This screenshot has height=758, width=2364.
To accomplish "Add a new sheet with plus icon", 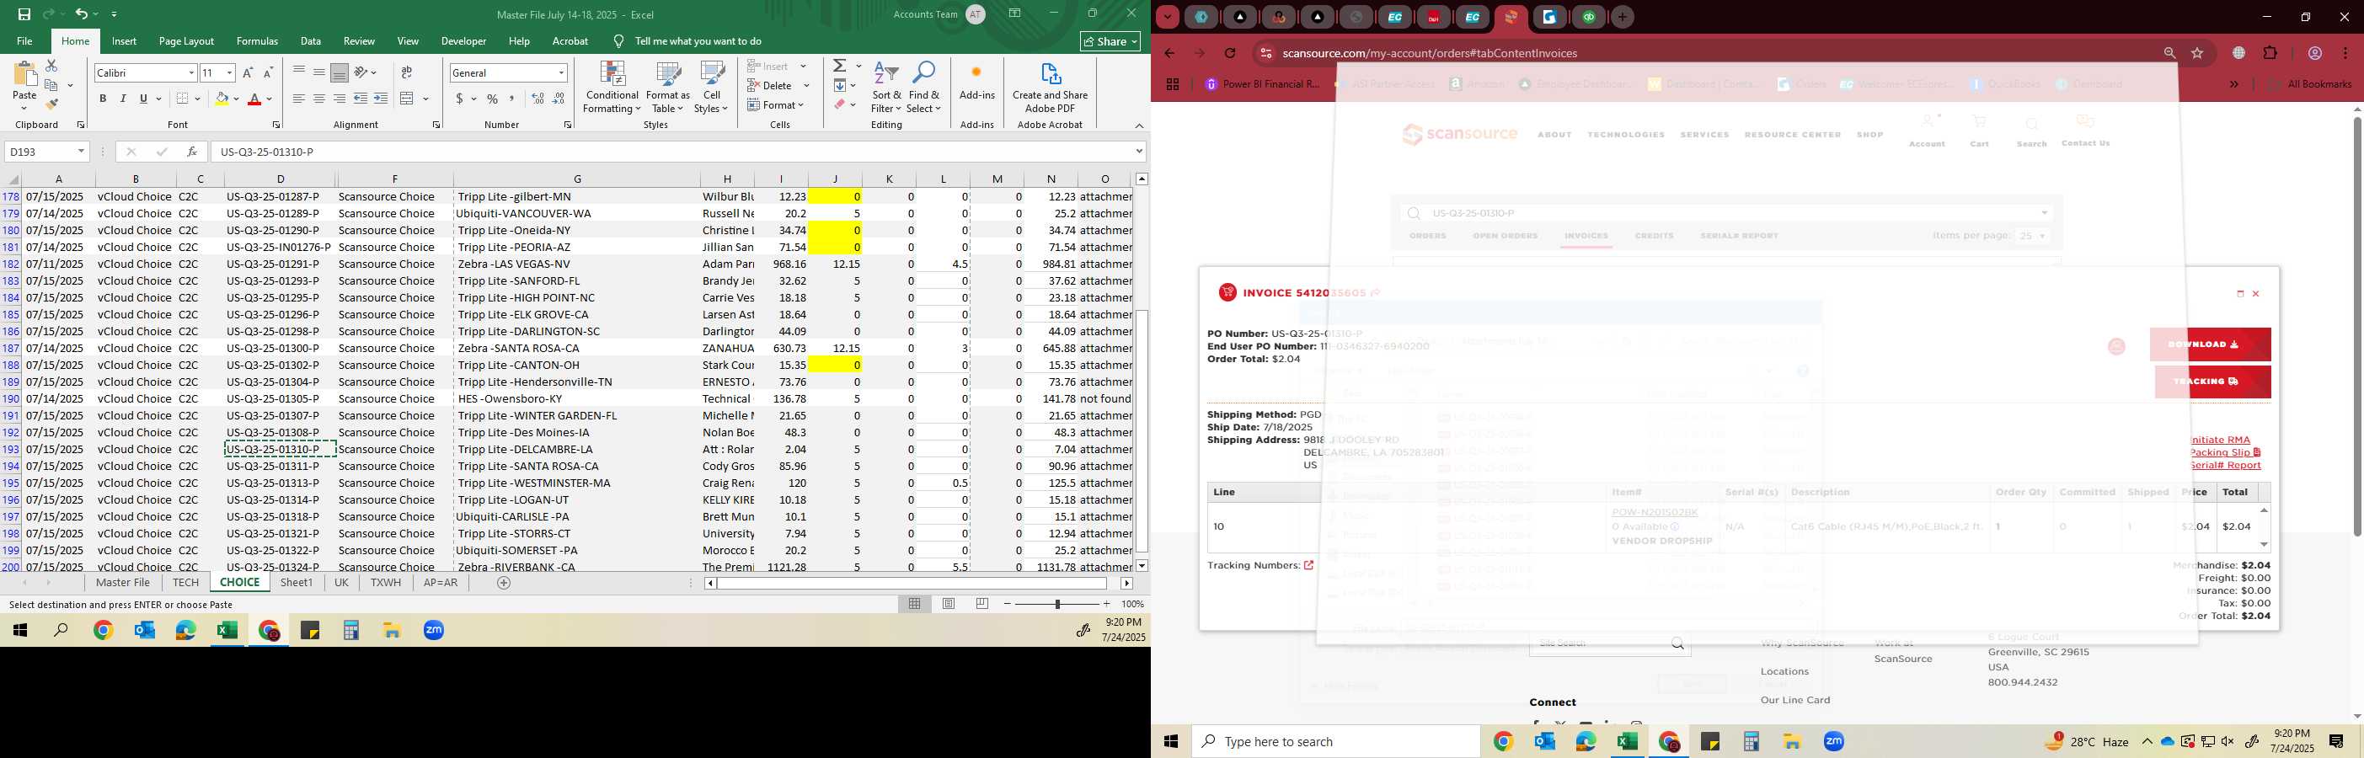I will 503,583.
